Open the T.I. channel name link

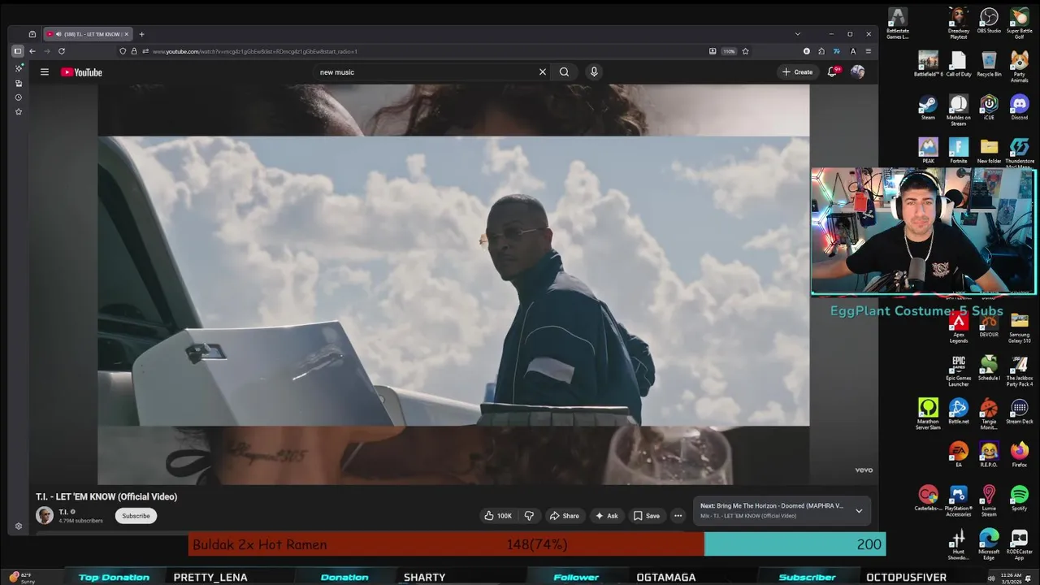click(63, 512)
